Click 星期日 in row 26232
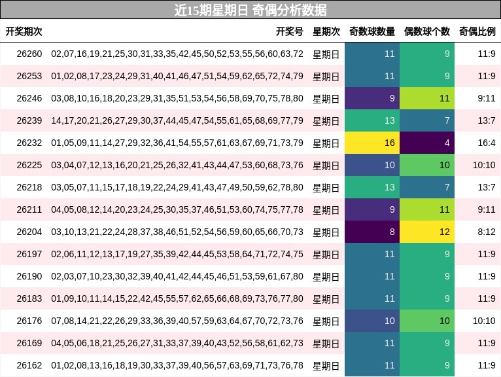Image resolution: width=501 pixels, height=377 pixels. coord(326,143)
